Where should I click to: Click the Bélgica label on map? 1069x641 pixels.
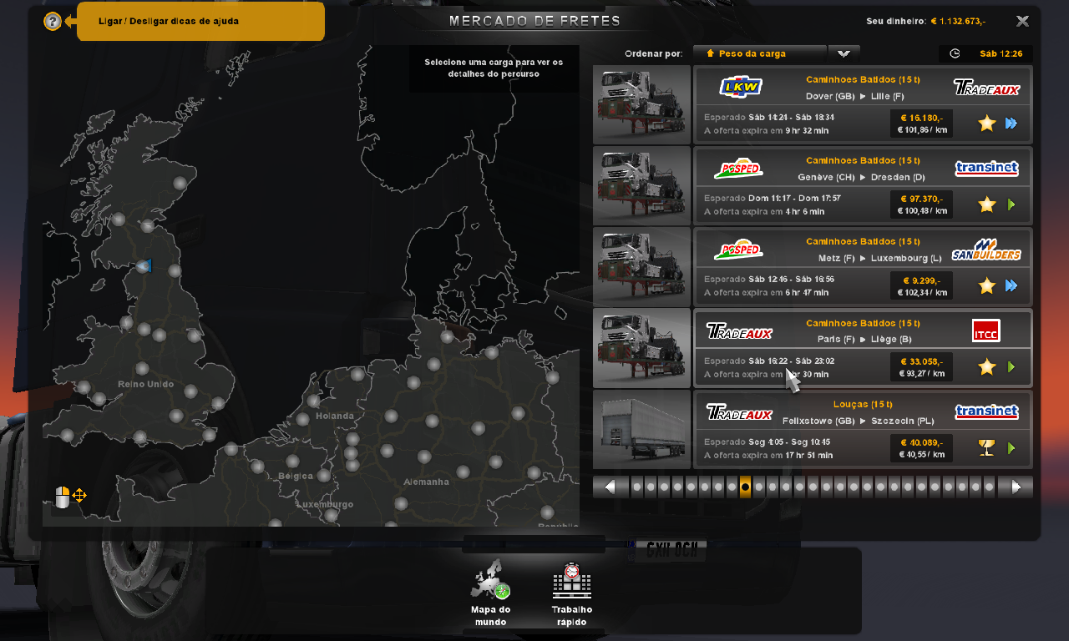295,476
